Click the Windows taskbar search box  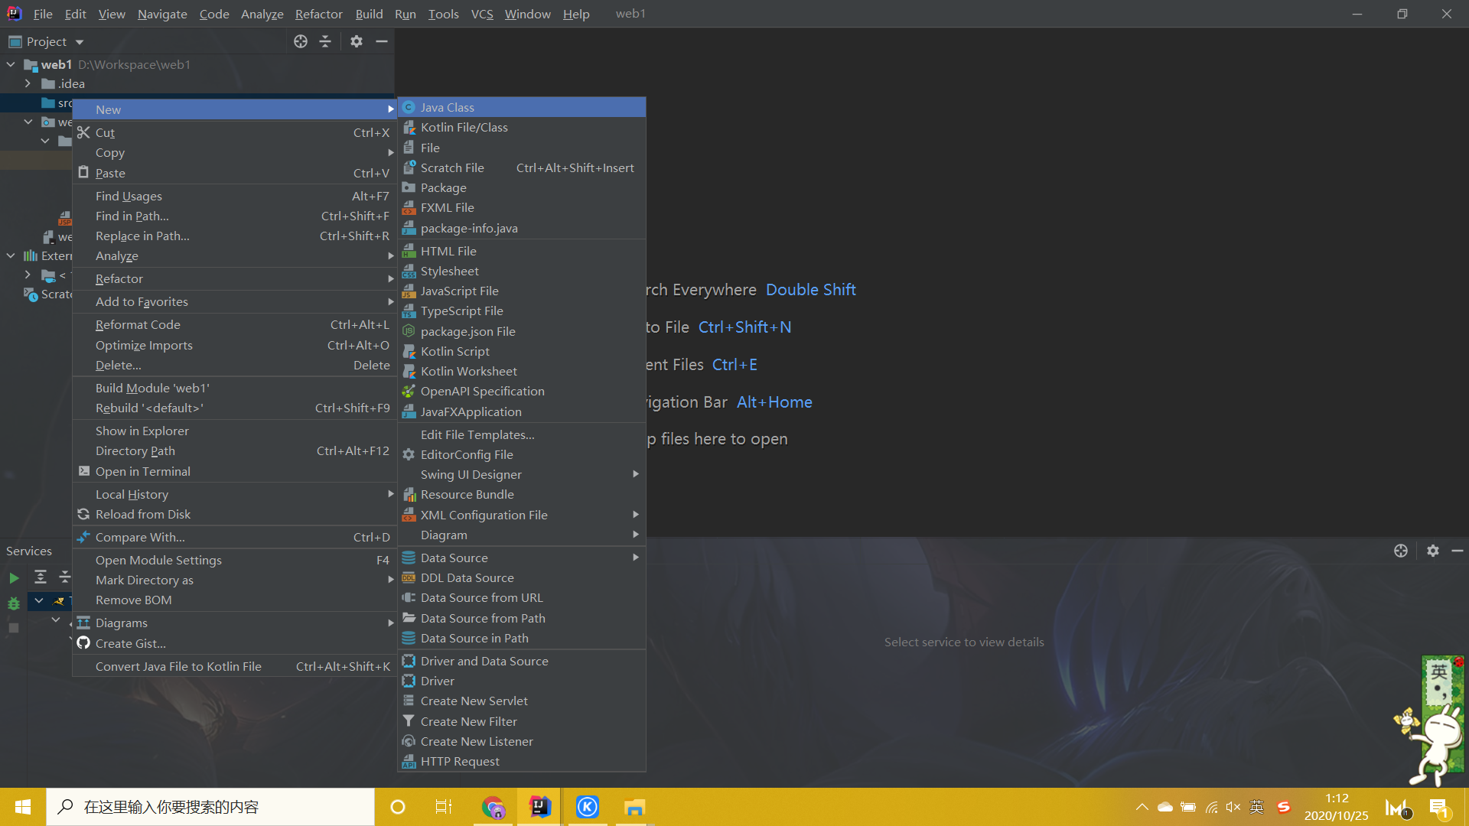tap(210, 807)
